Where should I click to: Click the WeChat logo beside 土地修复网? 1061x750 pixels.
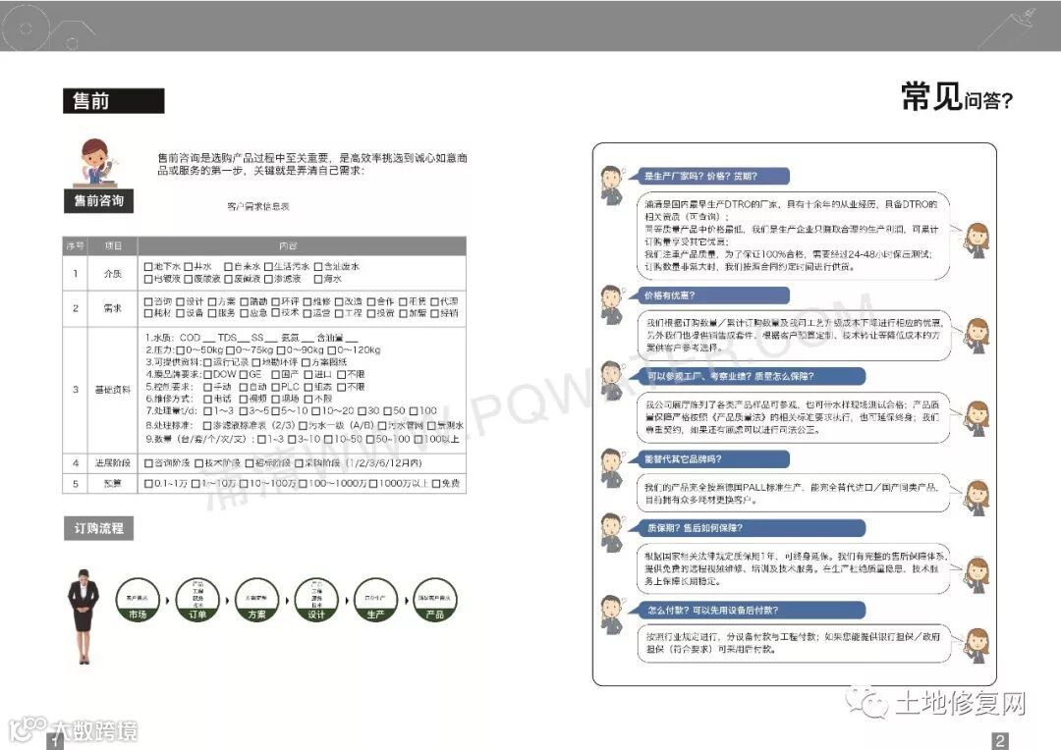(x=866, y=702)
